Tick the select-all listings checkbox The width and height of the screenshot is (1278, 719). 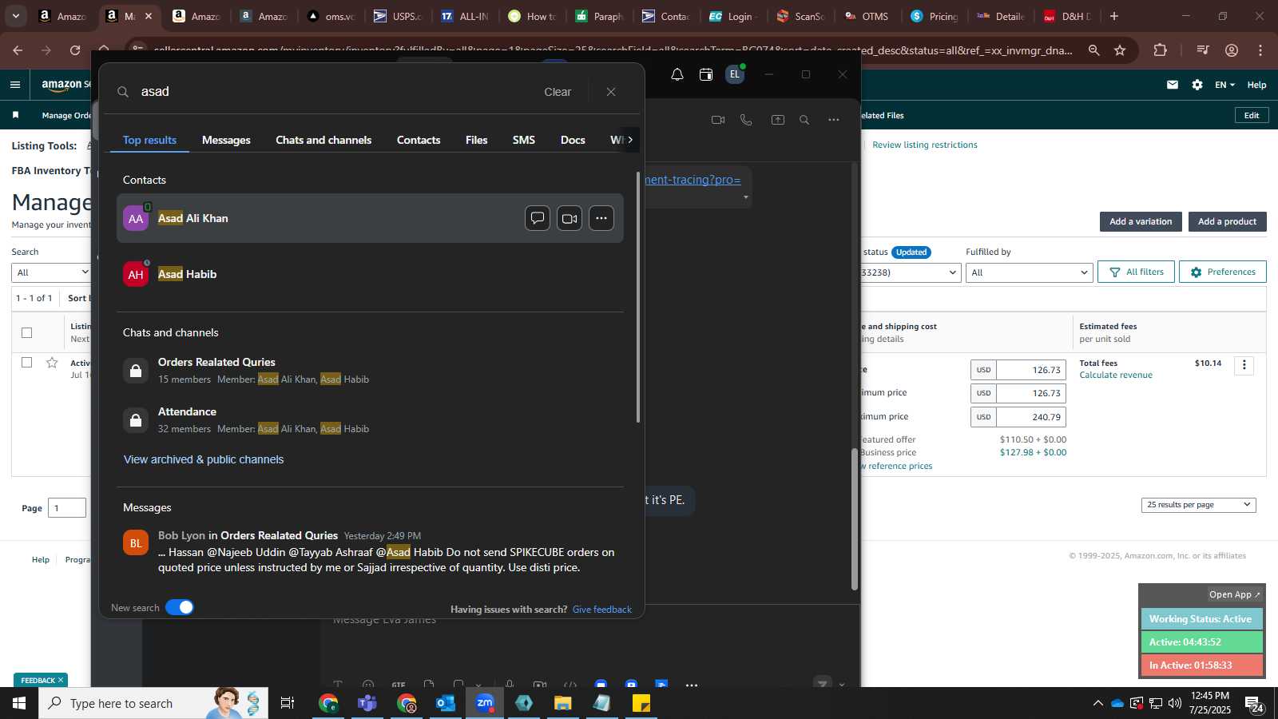27,332
